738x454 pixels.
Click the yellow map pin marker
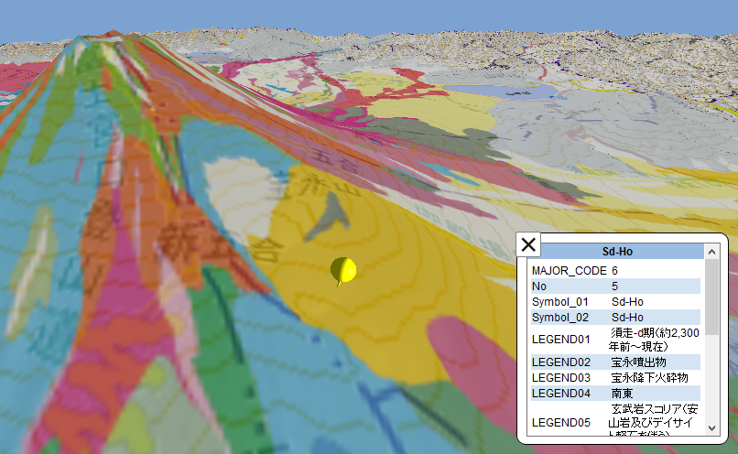coord(343,269)
